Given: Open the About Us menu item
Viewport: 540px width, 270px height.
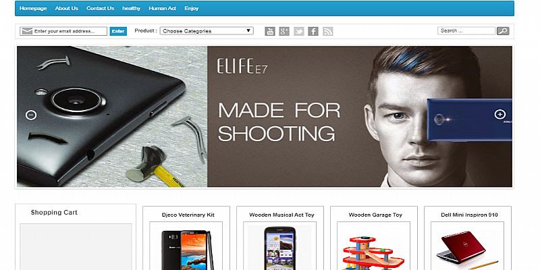Looking at the screenshot, I should pyautogui.click(x=66, y=8).
